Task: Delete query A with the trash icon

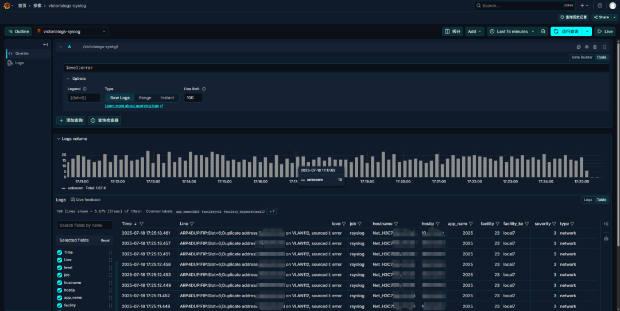Action: [595, 46]
